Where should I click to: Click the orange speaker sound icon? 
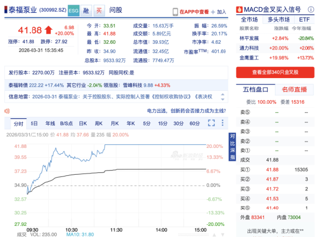[x=7, y=111]
